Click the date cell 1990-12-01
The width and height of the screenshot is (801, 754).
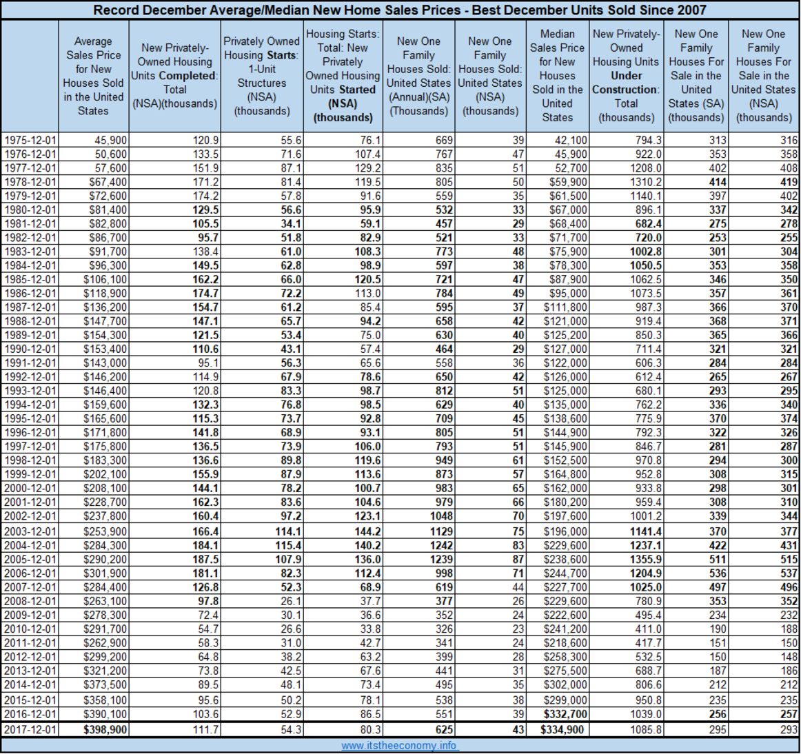[x=30, y=349]
